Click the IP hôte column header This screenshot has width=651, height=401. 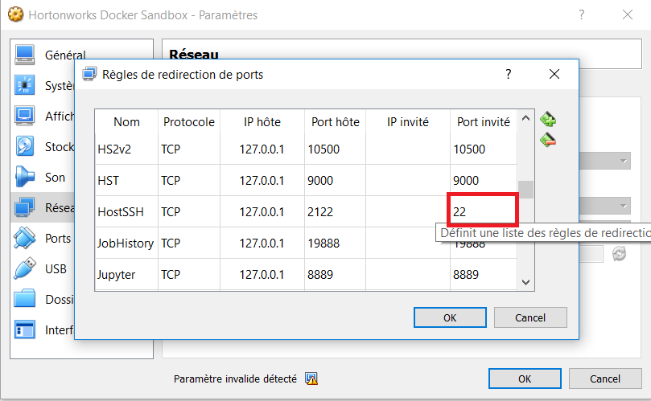click(x=262, y=122)
